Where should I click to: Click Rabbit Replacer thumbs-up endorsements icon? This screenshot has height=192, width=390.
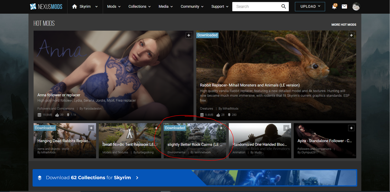(218, 115)
